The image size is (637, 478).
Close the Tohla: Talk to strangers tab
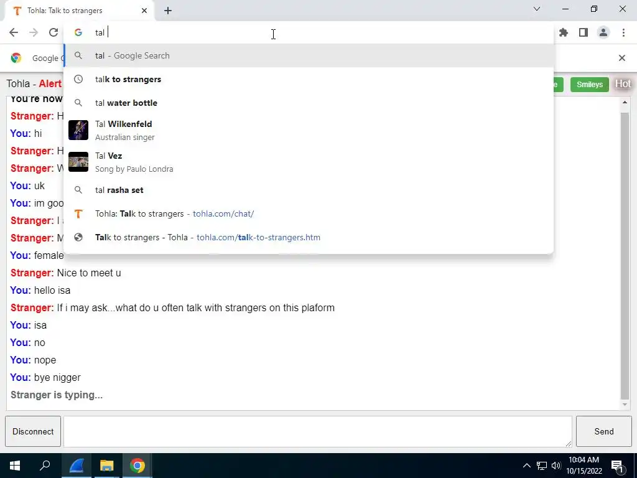144,11
